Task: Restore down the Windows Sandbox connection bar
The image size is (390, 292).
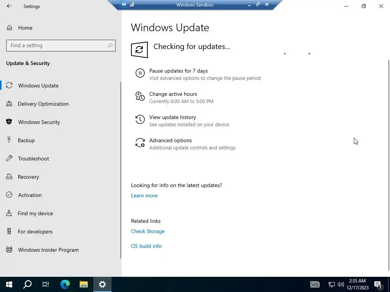Action: [258, 5]
